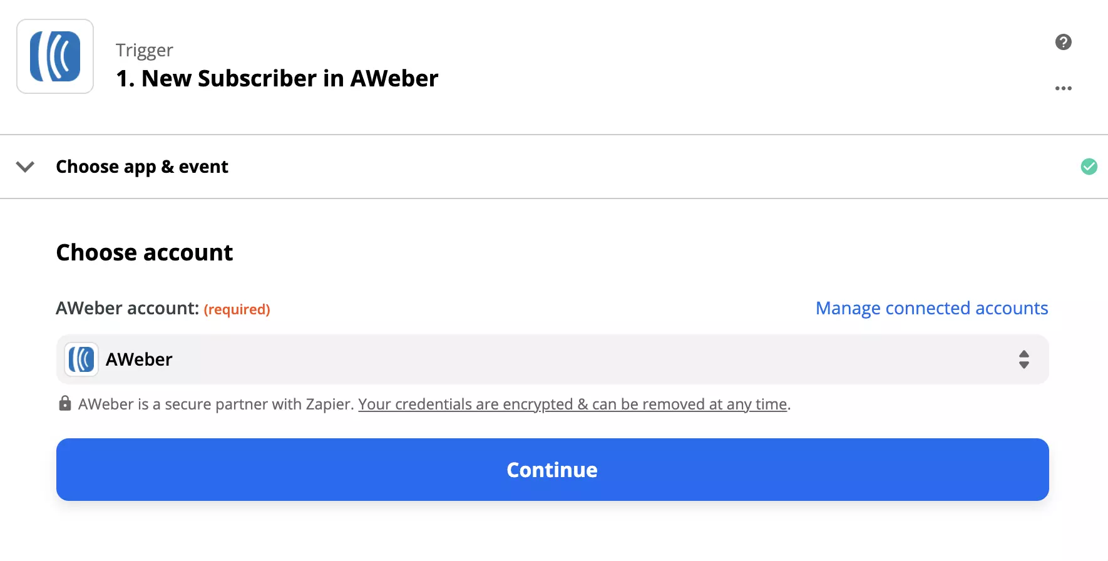This screenshot has height=561, width=1108.
Task: Click the Choose app & event header
Action: pyautogui.click(x=142, y=167)
